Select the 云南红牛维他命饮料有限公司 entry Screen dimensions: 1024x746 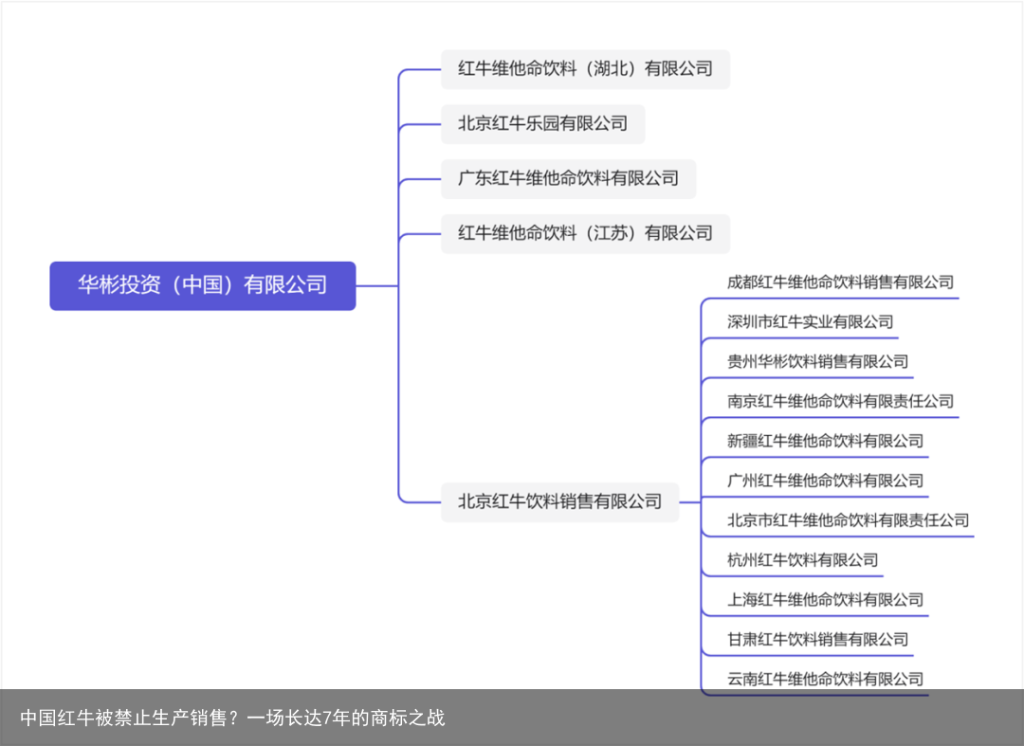click(x=825, y=680)
